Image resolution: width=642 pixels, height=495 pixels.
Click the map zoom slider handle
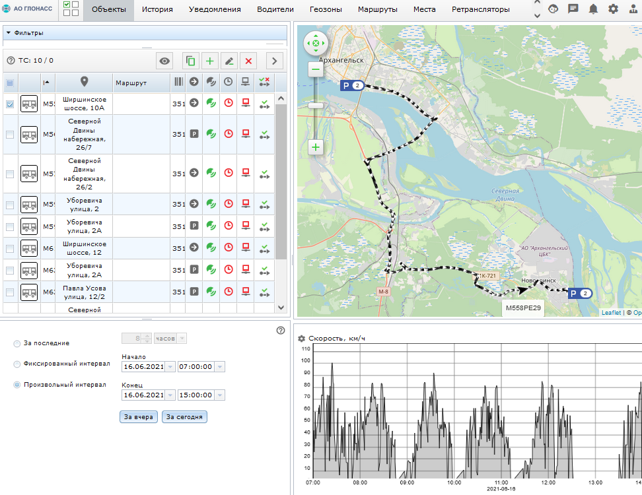(316, 106)
